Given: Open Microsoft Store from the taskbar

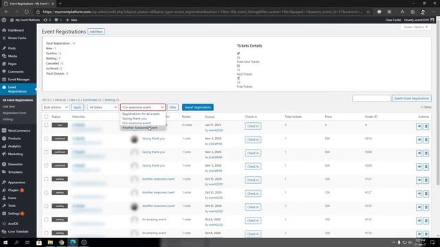Looking at the screenshot, I should pyautogui.click(x=39, y=242).
